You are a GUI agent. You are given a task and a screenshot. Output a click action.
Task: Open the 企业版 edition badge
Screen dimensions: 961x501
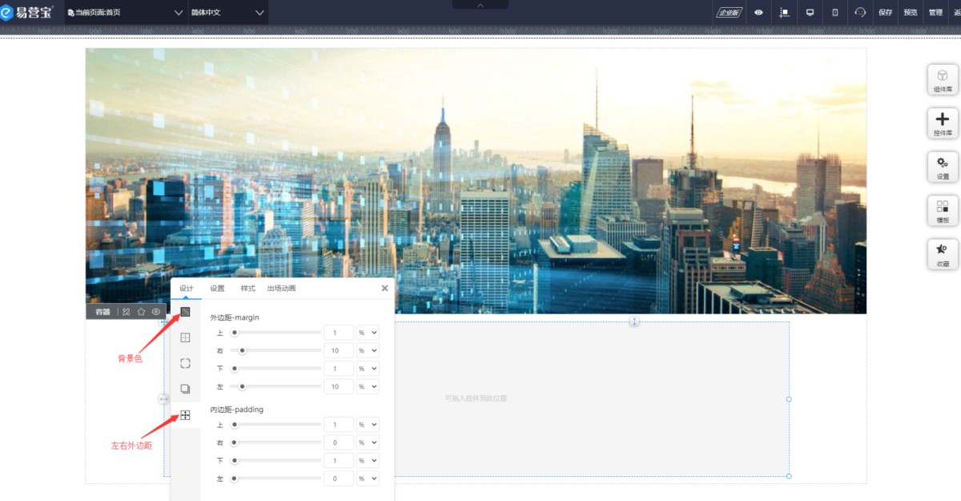(x=729, y=12)
